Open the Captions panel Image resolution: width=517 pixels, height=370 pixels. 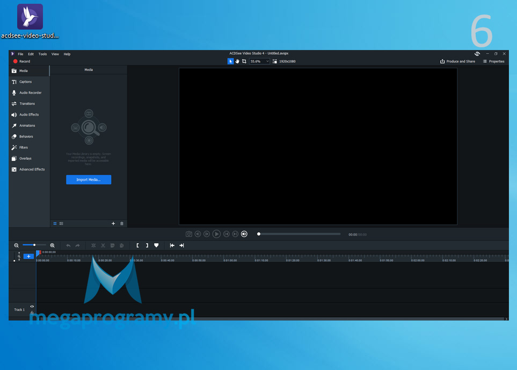tap(29, 82)
